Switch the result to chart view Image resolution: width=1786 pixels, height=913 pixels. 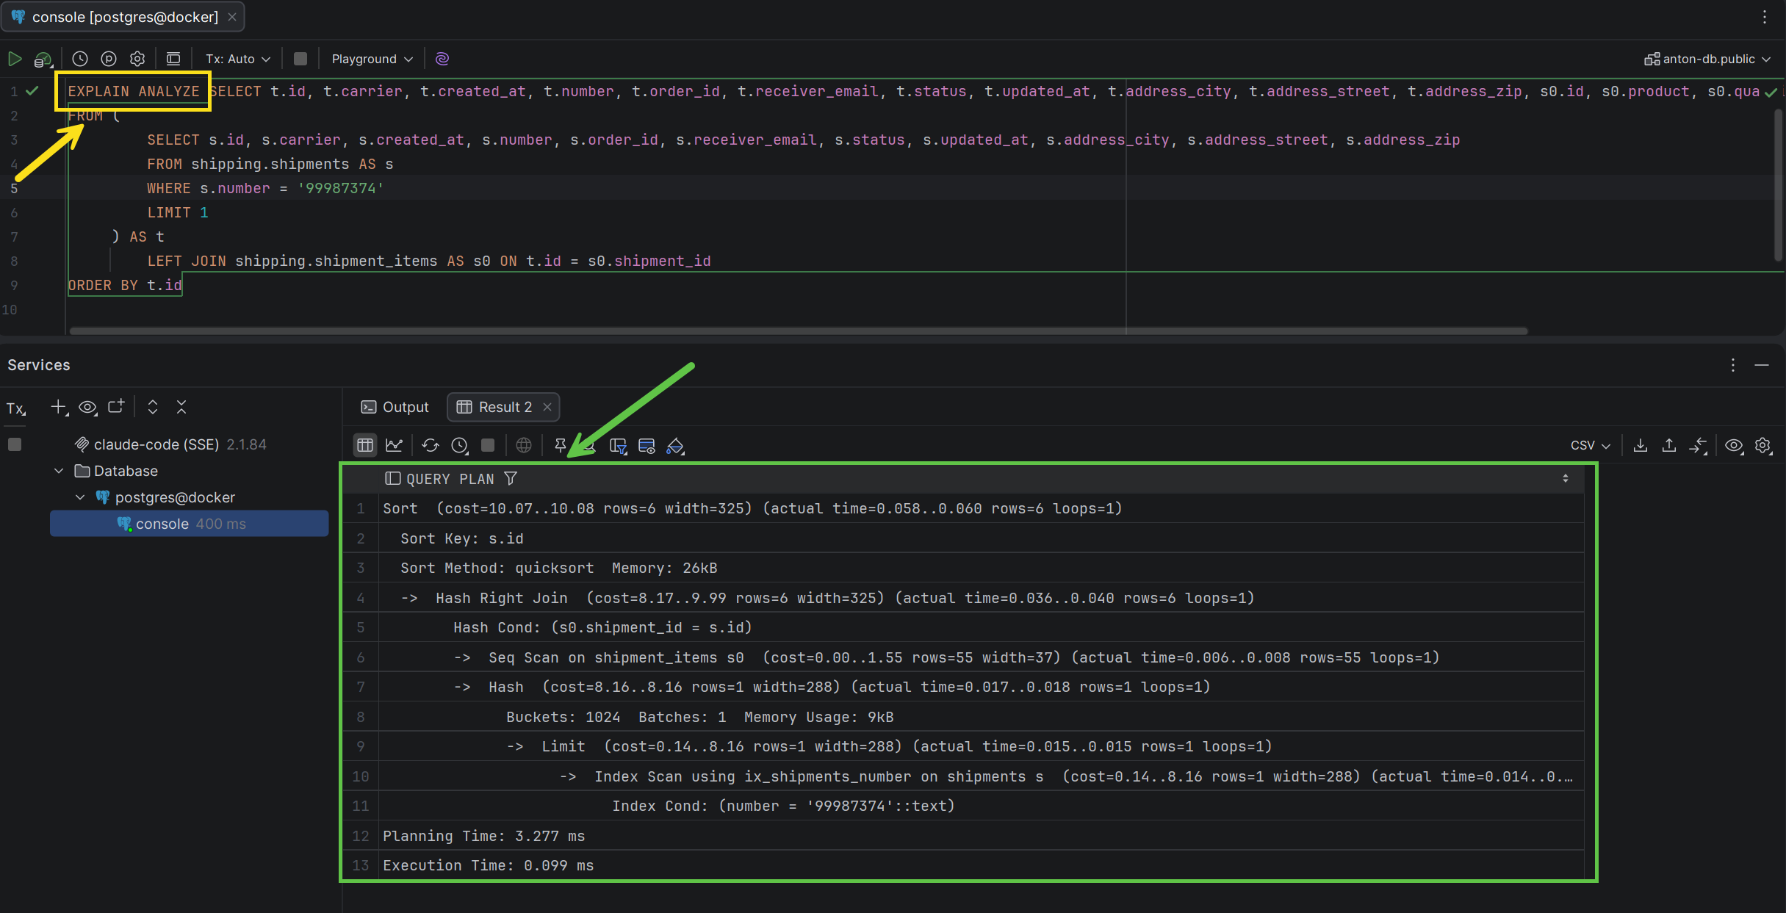click(x=395, y=445)
